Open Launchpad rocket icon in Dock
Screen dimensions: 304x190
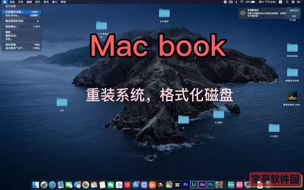[44, 185]
